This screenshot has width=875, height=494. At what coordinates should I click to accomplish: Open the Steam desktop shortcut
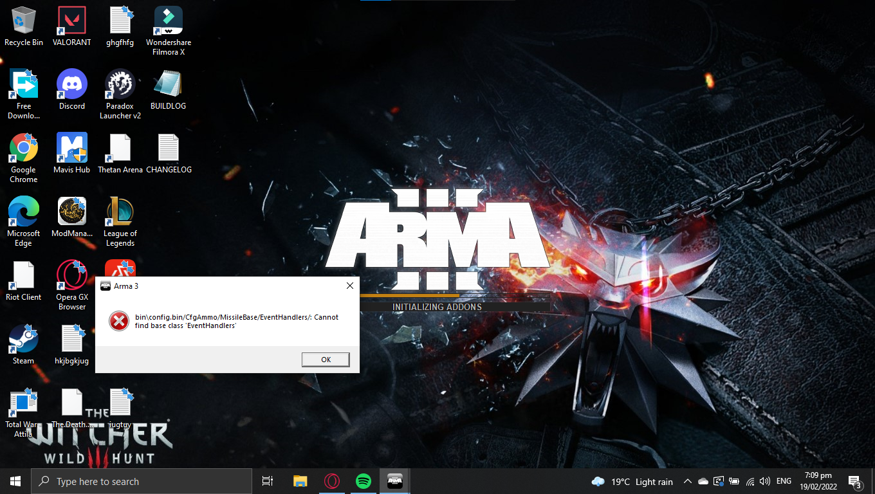[23, 340]
